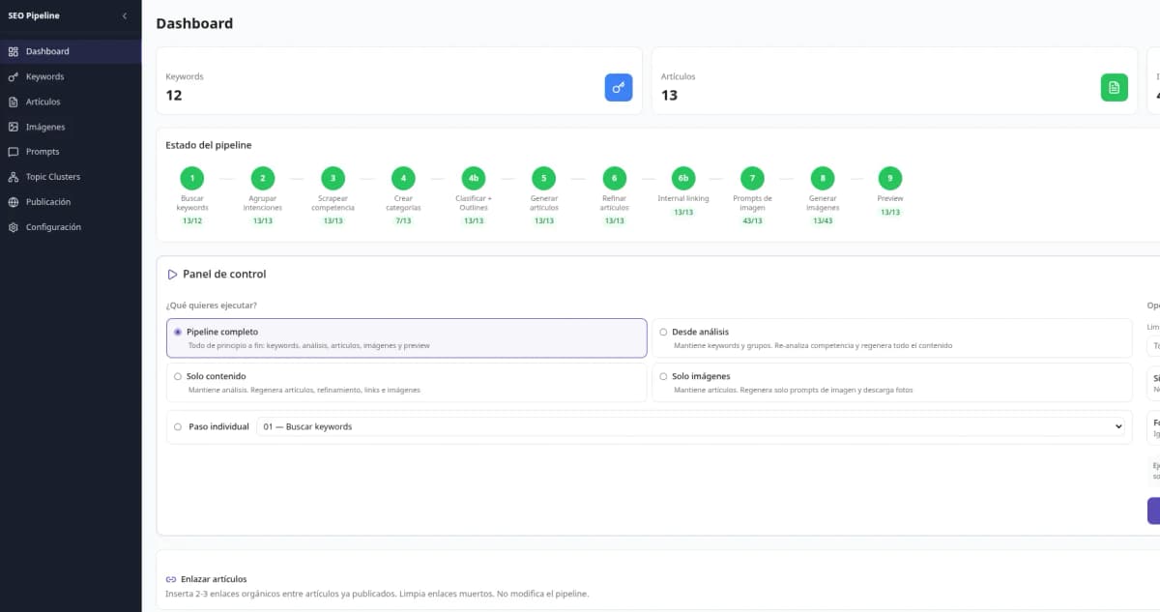Select the Paso individual option
This screenshot has width=1160, height=612.
177,426
